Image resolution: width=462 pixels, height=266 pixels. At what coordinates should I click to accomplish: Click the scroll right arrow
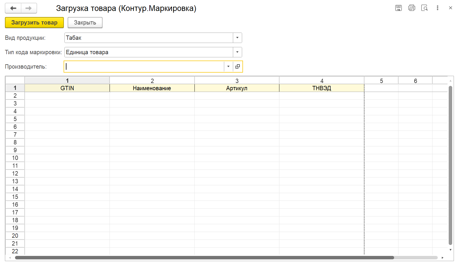click(x=442, y=258)
